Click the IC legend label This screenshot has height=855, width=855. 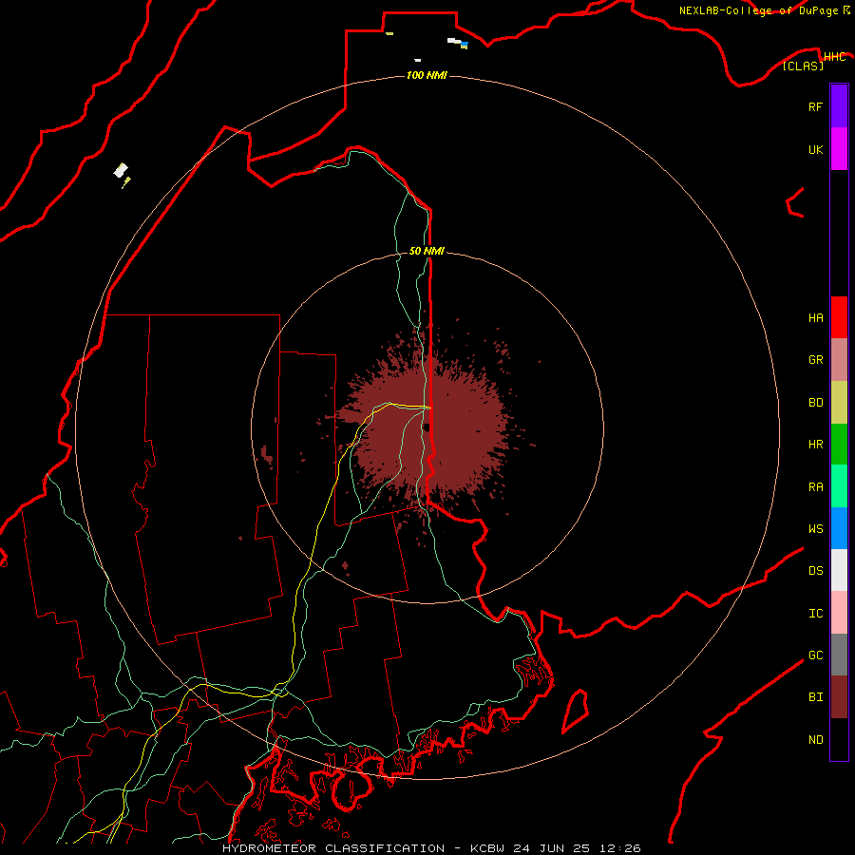coord(815,613)
